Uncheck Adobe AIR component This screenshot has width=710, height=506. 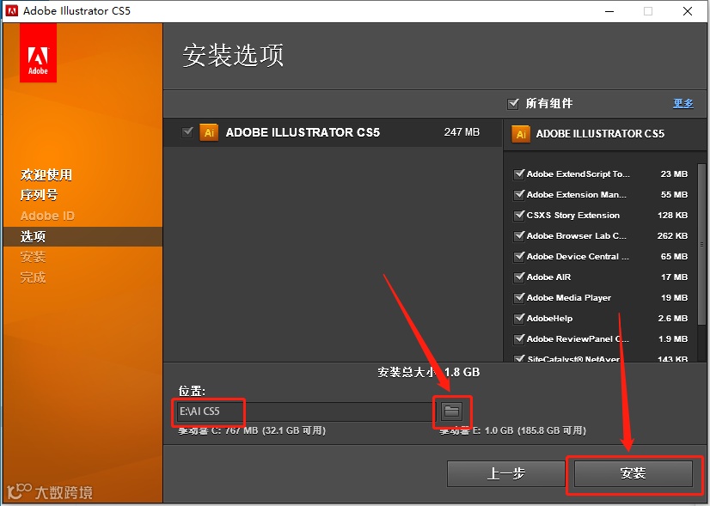pos(519,277)
